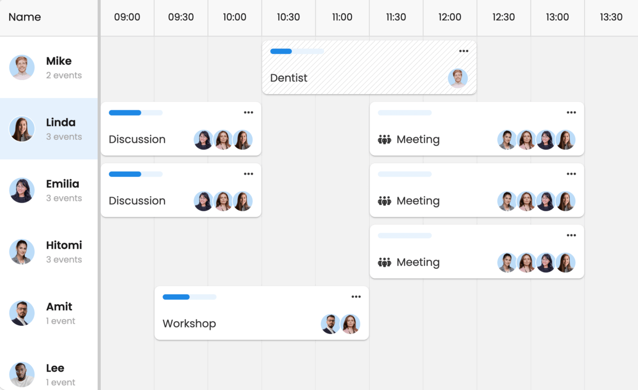
Task: Click Lee's profile avatar in the sidebar
Action: [x=22, y=374]
